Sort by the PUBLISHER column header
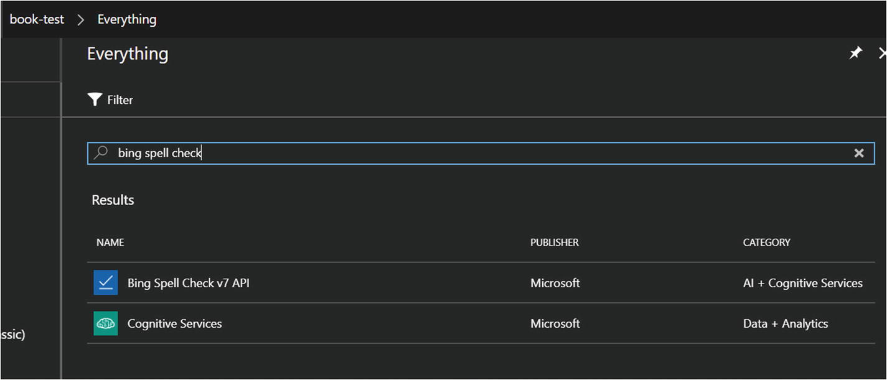 [x=554, y=243]
